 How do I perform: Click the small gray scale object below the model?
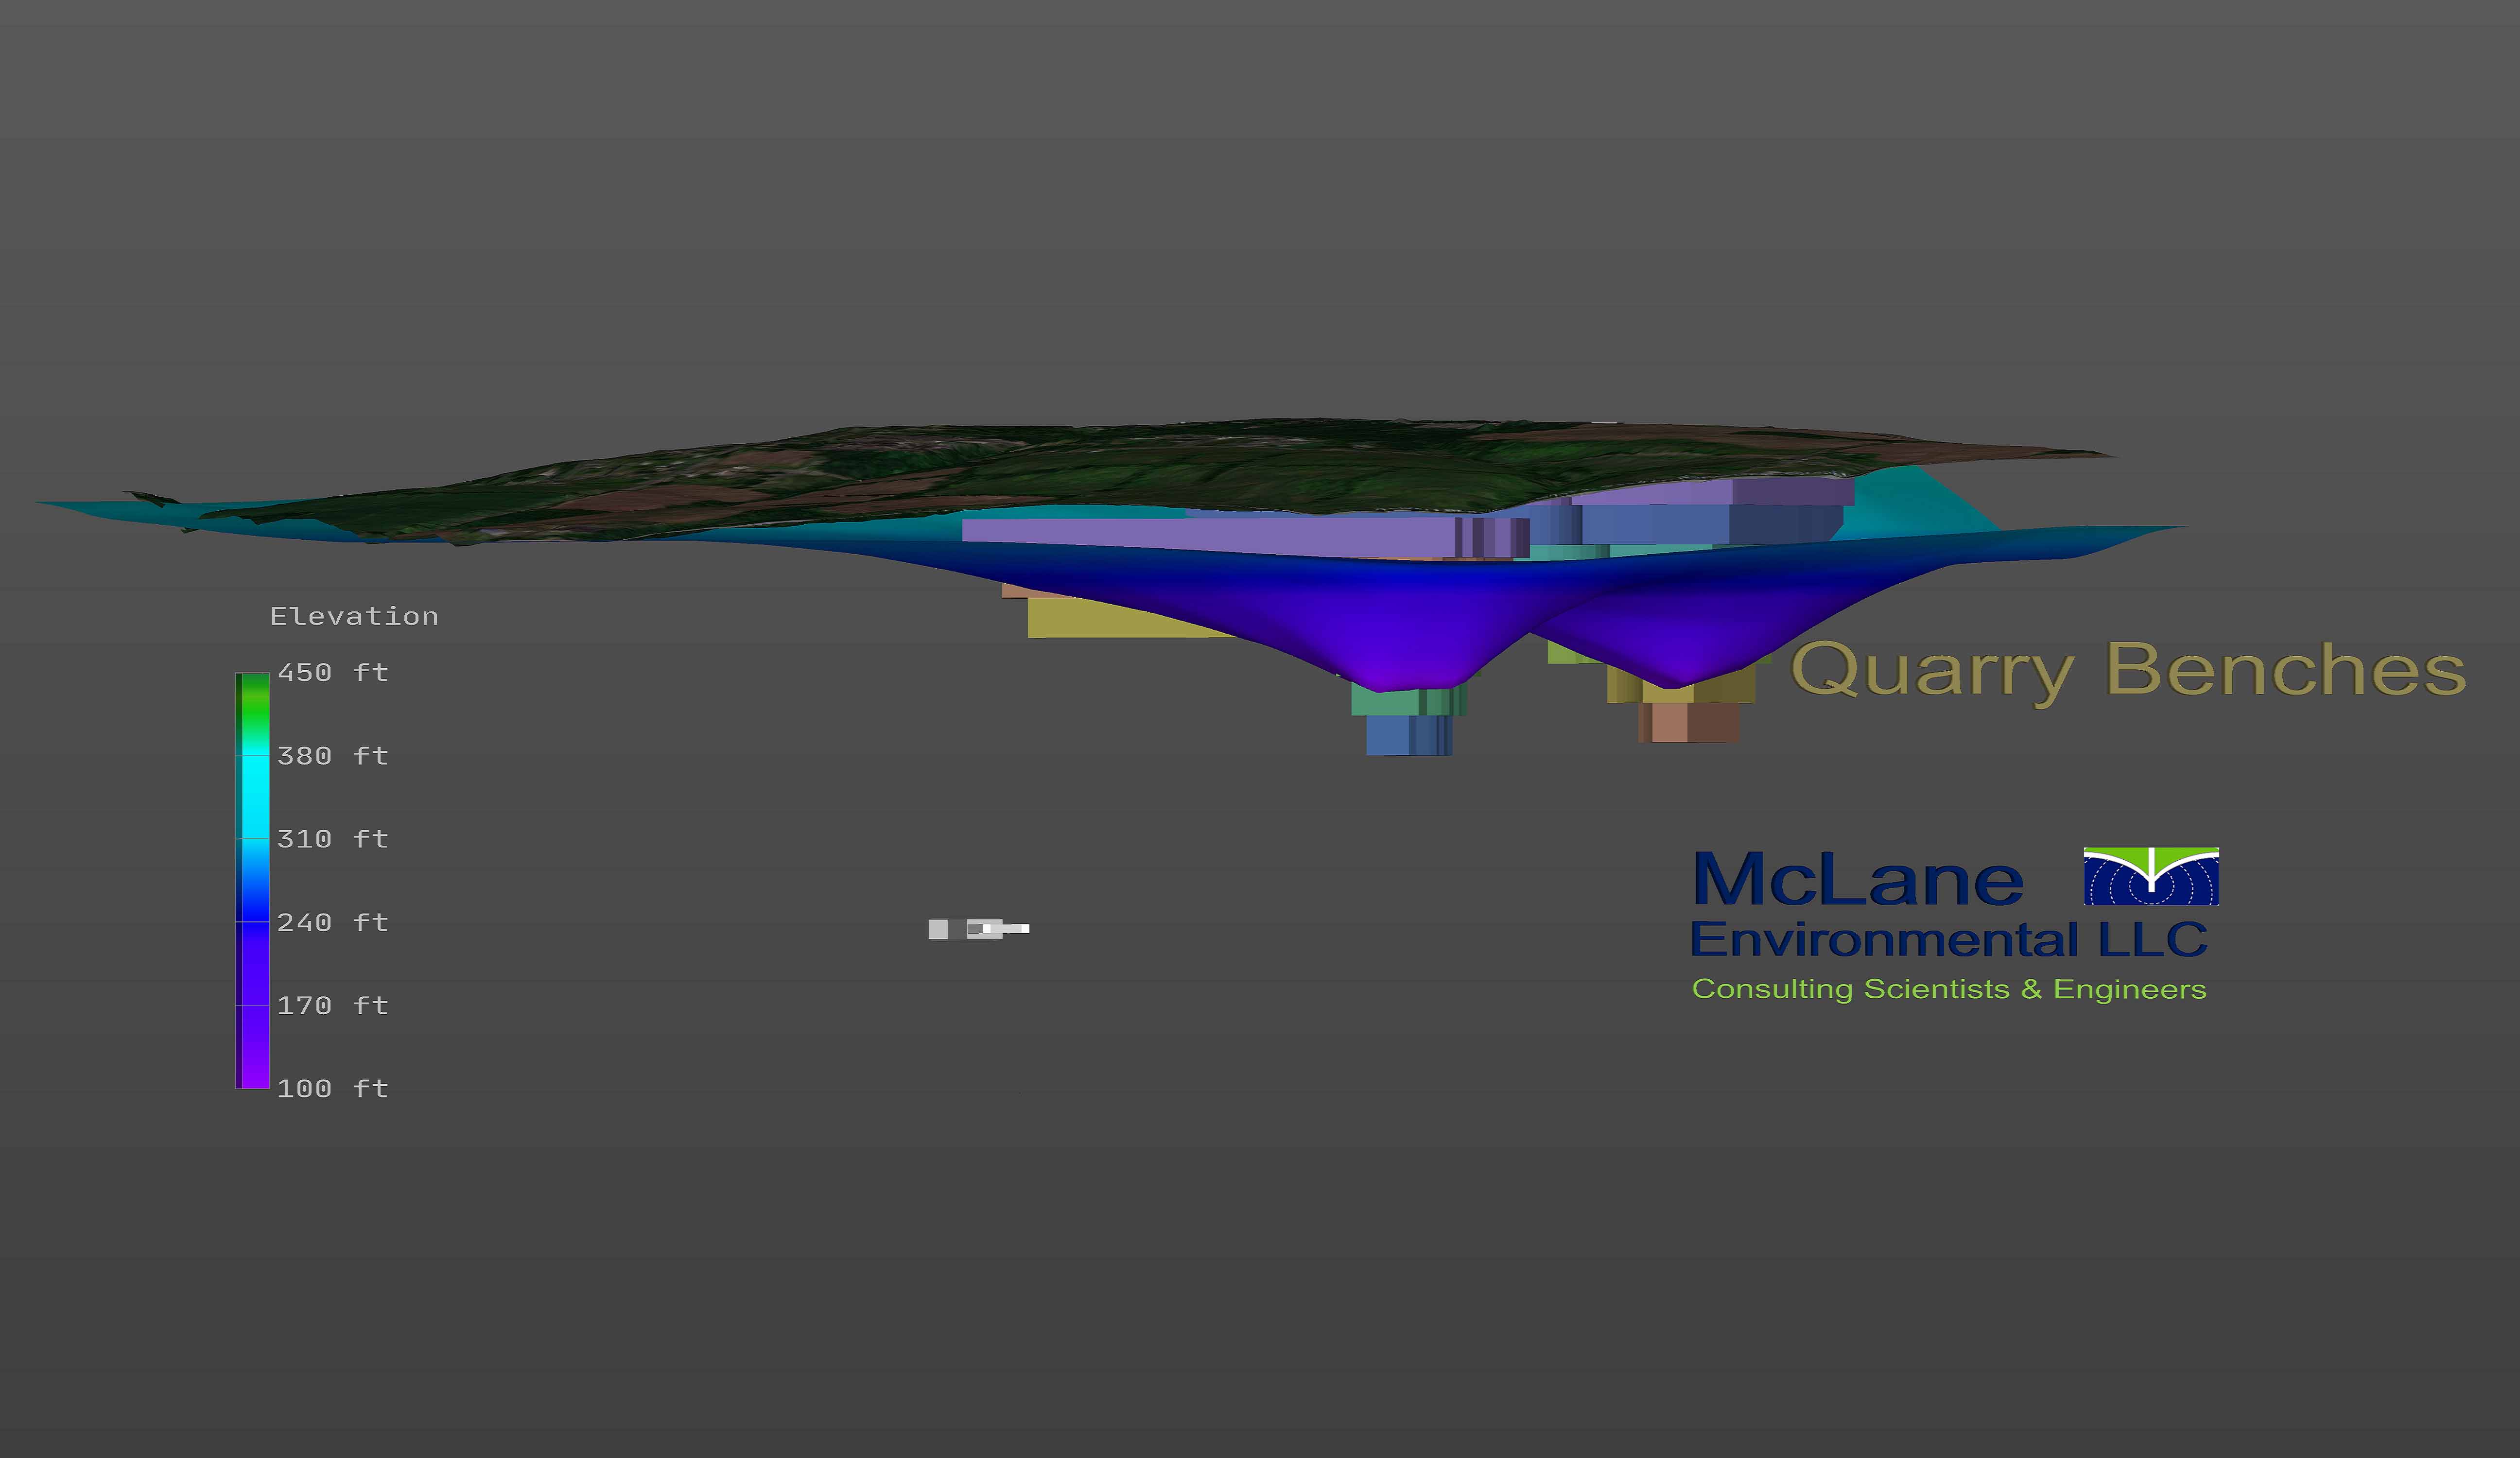(978, 929)
